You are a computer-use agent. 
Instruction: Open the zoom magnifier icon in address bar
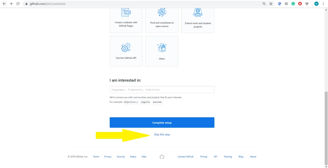point(264,4)
